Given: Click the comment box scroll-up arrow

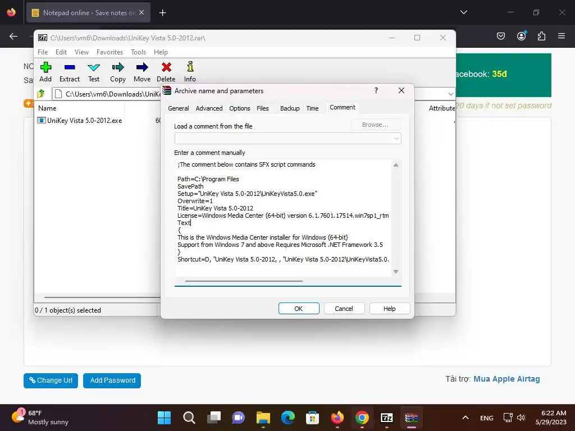Looking at the screenshot, I should pyautogui.click(x=396, y=165).
